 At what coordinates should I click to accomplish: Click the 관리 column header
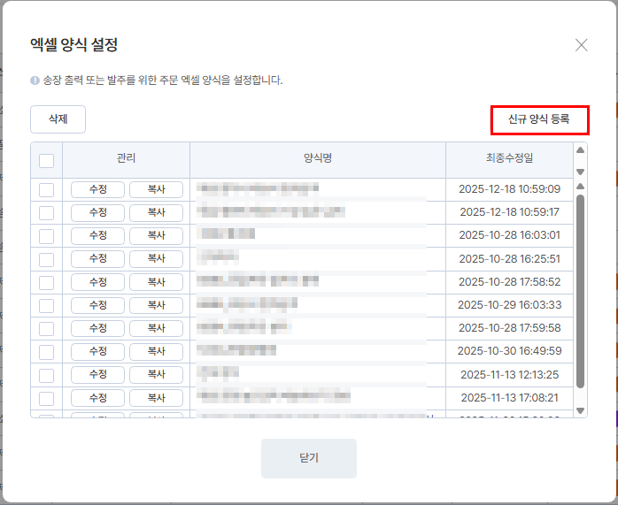[x=126, y=158]
